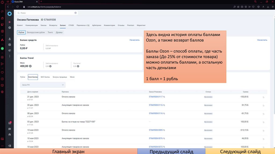Screen dimensions: 275x154
Task: Switch to the BAY-баллы subtab
Action: [x=45, y=77]
